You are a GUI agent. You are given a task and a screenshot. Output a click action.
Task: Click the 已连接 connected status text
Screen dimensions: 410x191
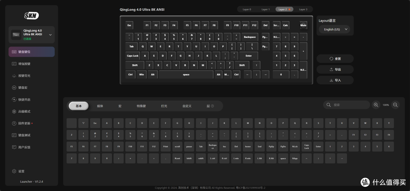tap(27, 39)
